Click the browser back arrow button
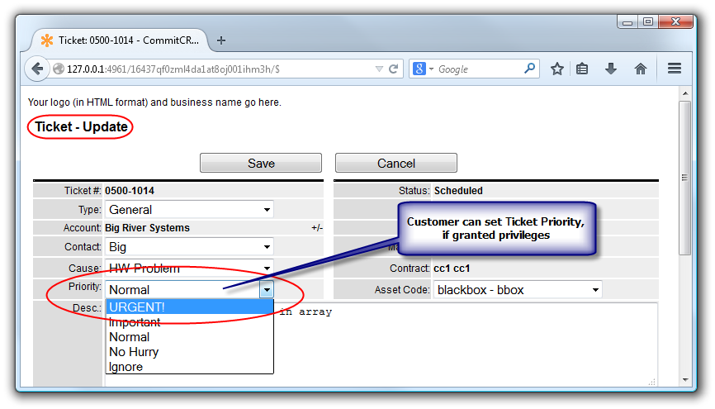Viewport: 715px width, 409px height. 37,69
